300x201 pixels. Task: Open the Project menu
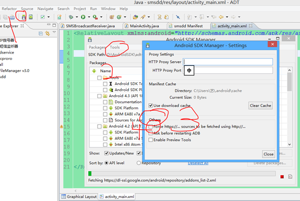click(x=80, y=9)
